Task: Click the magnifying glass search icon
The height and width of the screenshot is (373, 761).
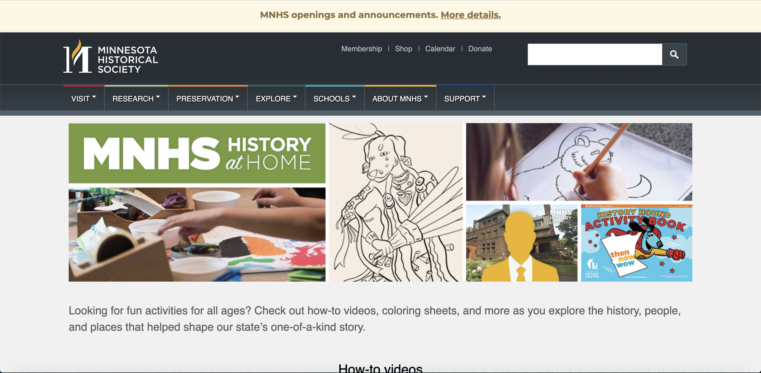Action: pyautogui.click(x=674, y=54)
